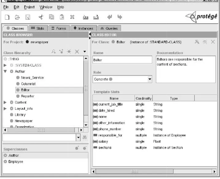Open the File menu

pyautogui.click(x=6, y=7)
